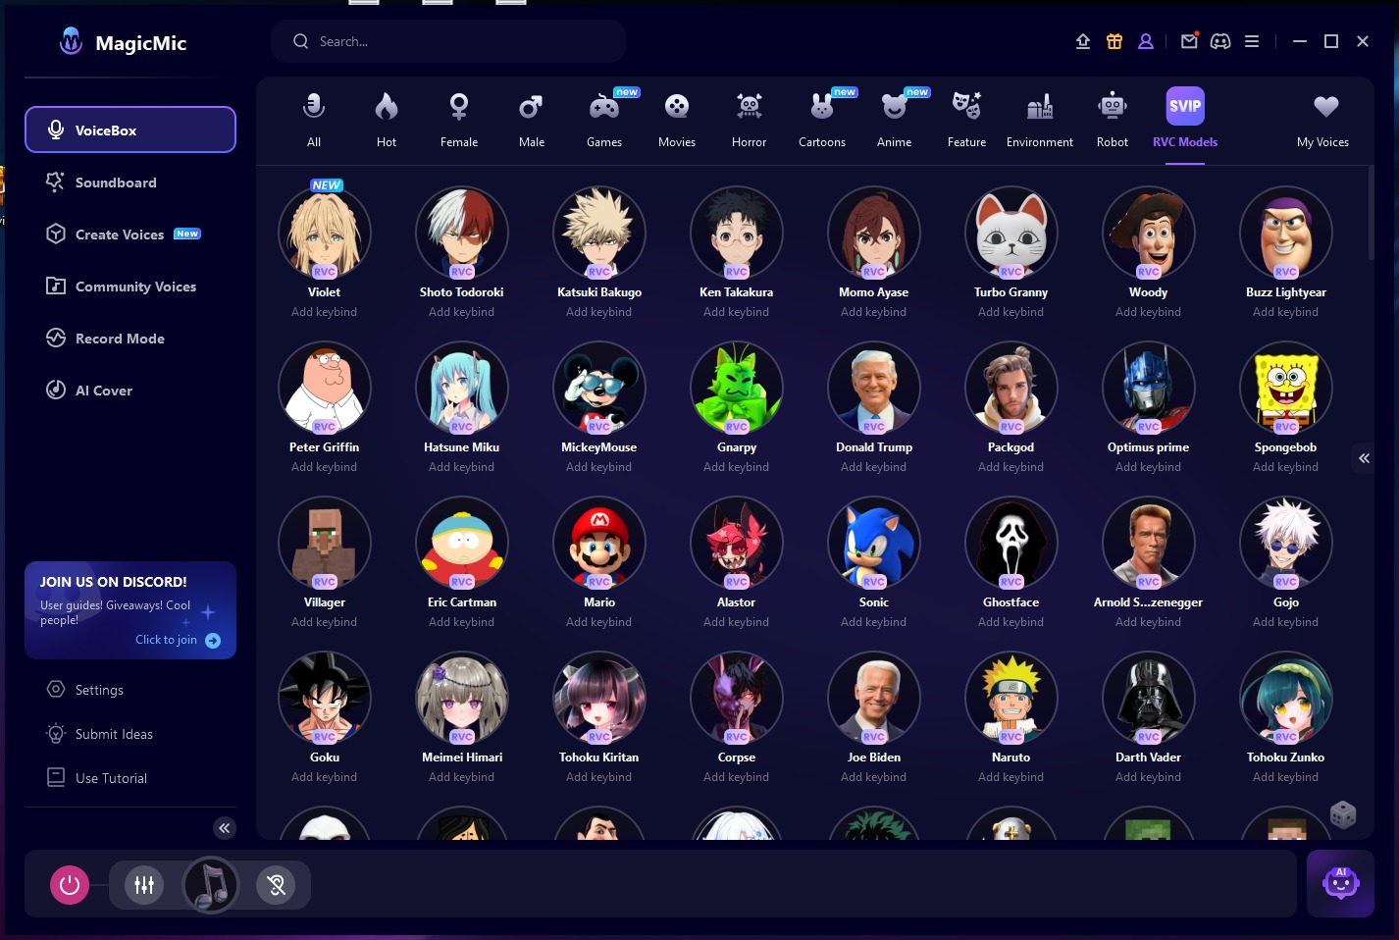Select the Peter Griffin voice
Viewport: 1399px width, 940px height.
point(325,389)
